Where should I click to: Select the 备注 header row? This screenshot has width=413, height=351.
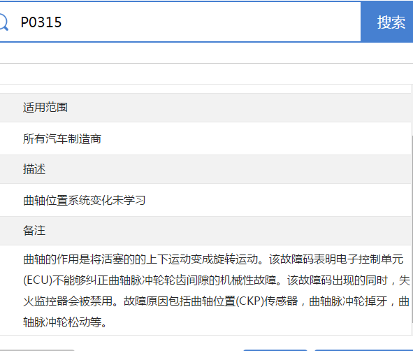pos(205,231)
